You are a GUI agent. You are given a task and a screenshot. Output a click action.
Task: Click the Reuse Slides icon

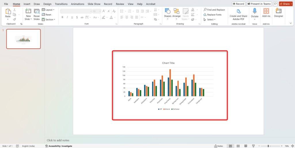[x=37, y=11]
